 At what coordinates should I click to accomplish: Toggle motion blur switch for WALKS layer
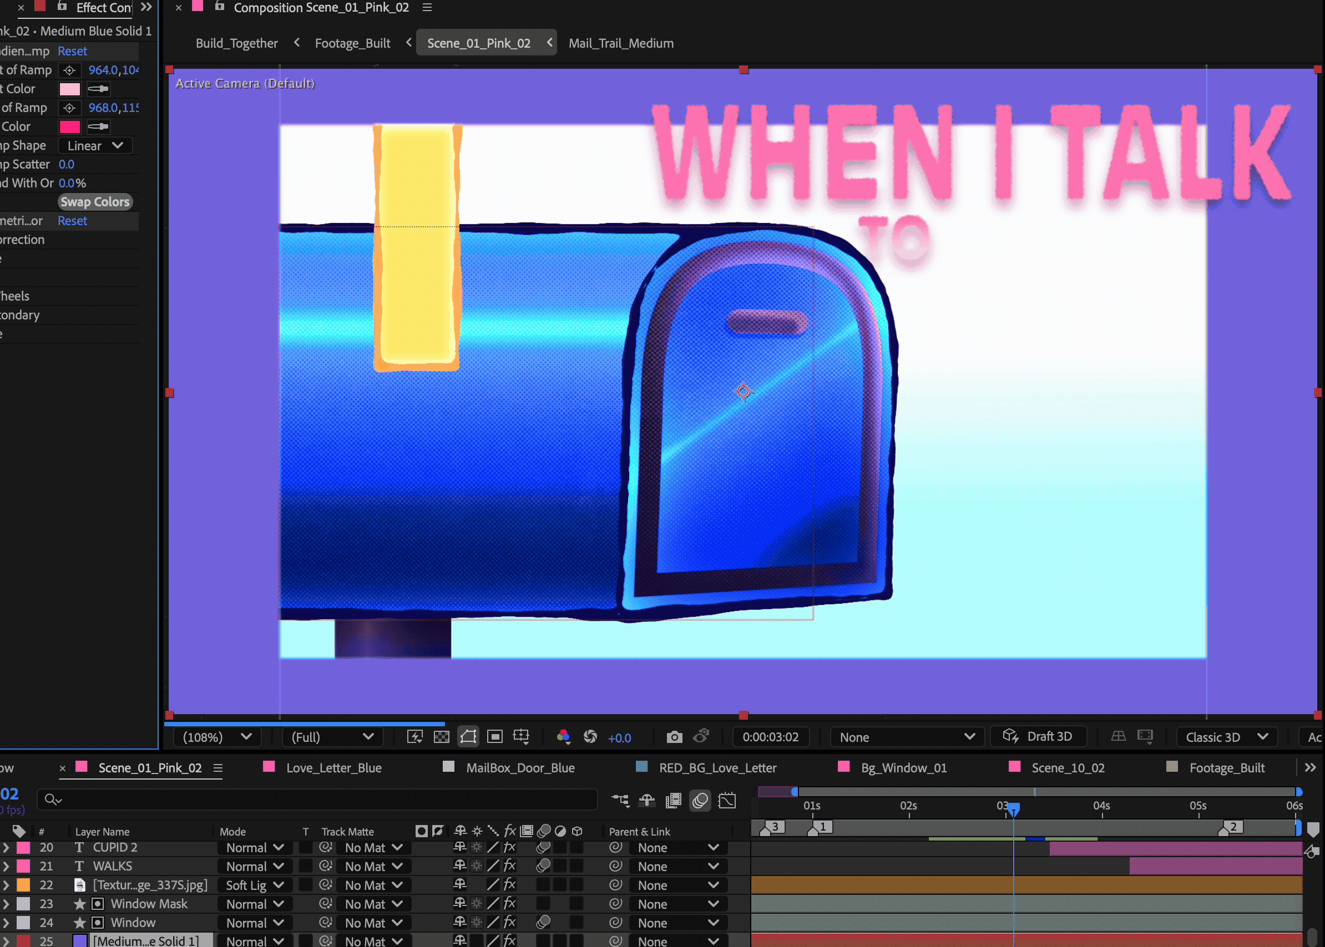click(543, 866)
